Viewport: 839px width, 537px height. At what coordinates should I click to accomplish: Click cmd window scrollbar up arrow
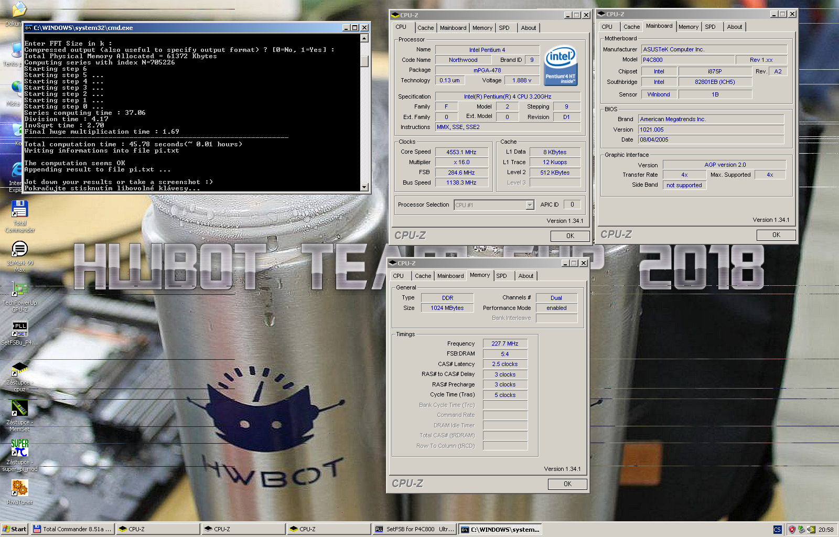pos(364,38)
